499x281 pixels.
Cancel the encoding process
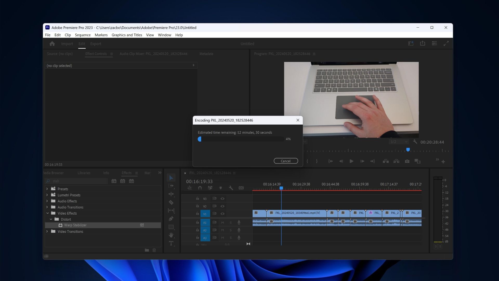285,161
